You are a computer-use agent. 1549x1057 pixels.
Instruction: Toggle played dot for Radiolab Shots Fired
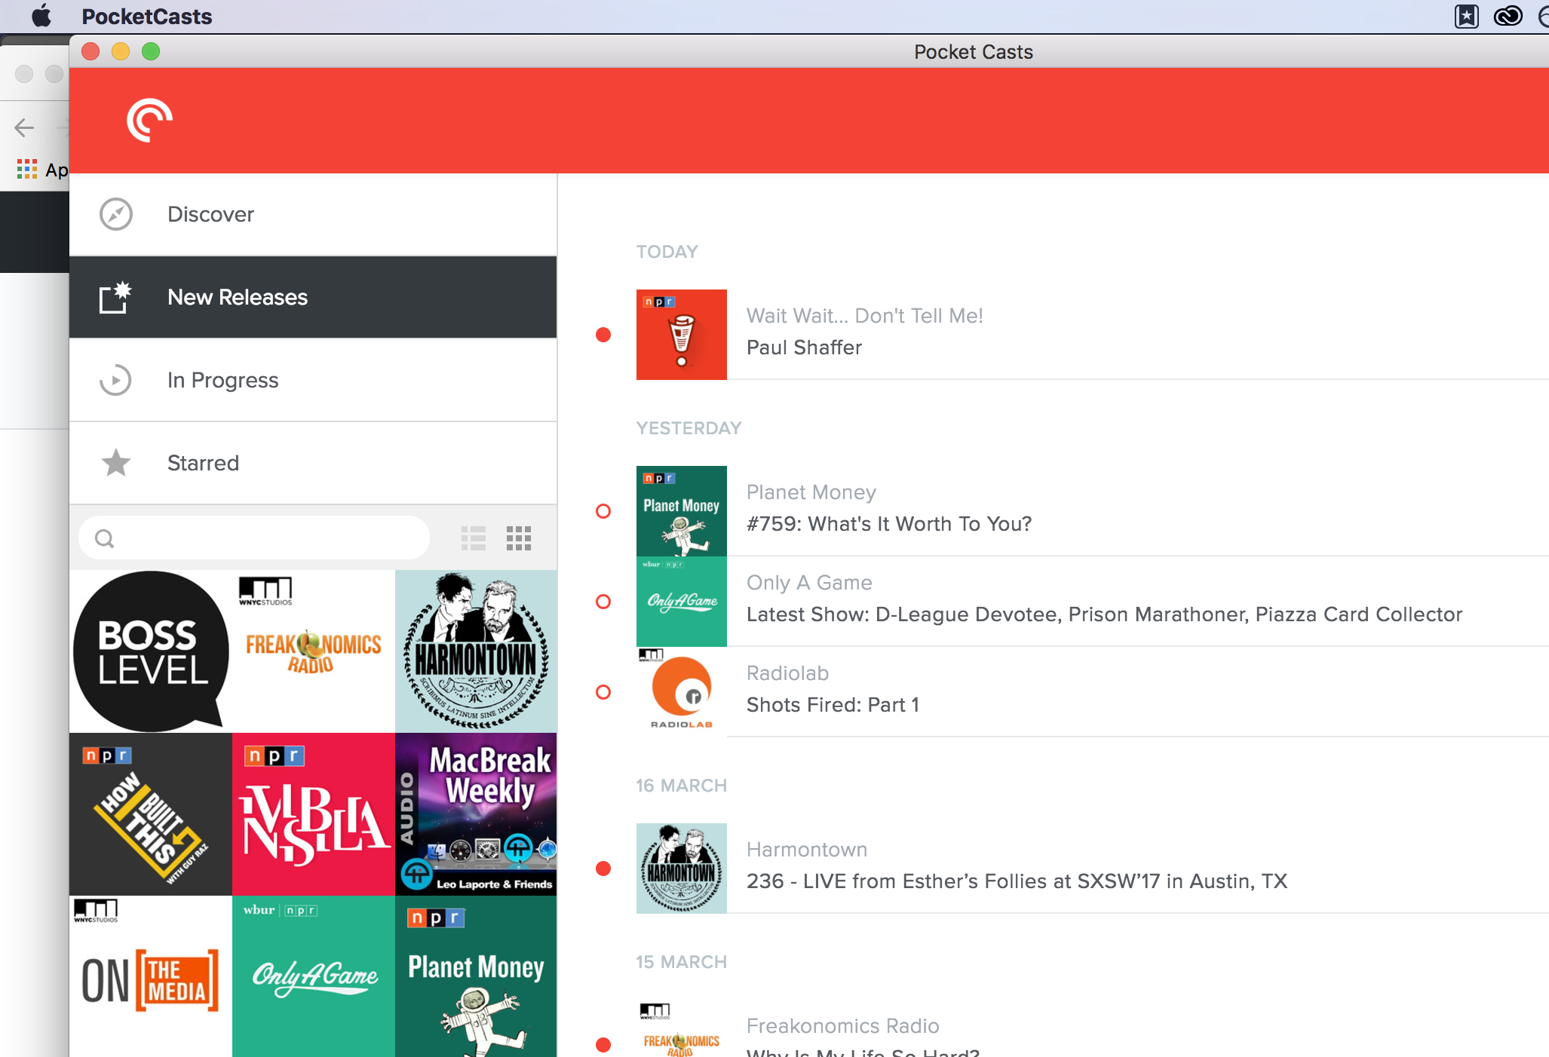pos(603,692)
